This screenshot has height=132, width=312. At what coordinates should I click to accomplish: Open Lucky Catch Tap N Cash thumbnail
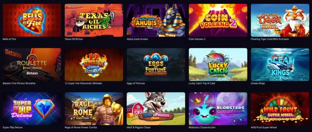218,65
